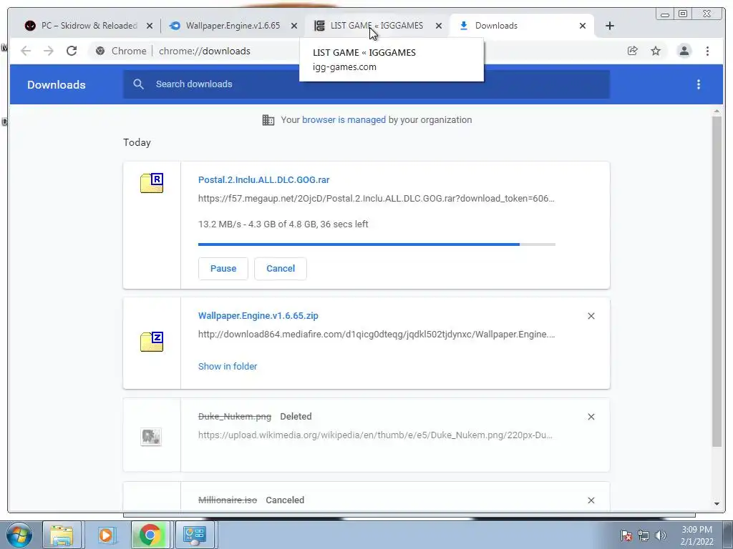Open the Windows Start menu

coord(19,534)
